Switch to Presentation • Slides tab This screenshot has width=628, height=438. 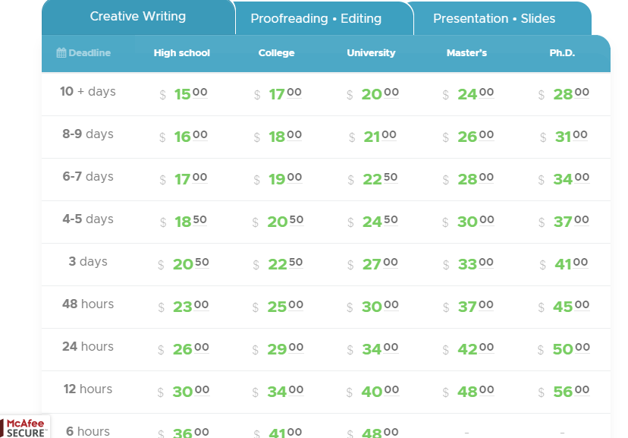(495, 18)
